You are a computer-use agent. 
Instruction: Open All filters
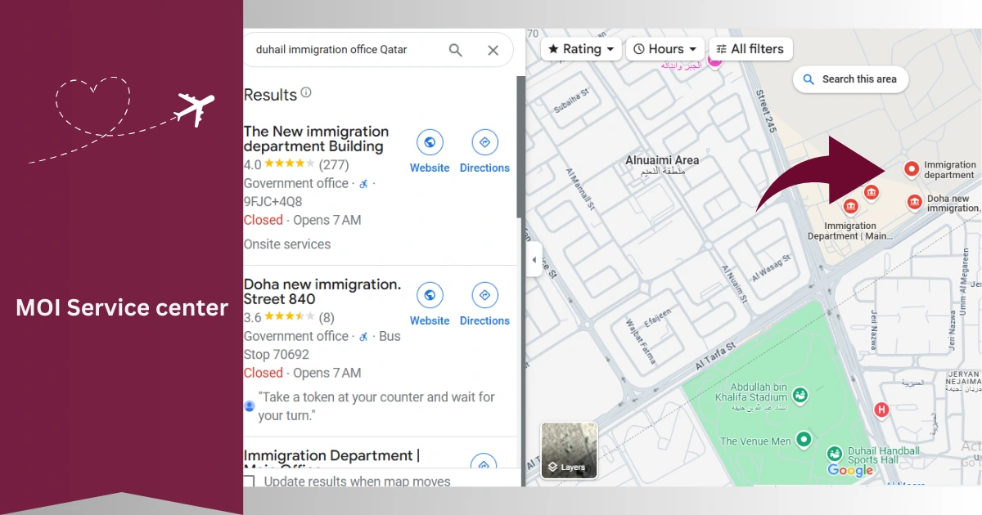coord(751,49)
